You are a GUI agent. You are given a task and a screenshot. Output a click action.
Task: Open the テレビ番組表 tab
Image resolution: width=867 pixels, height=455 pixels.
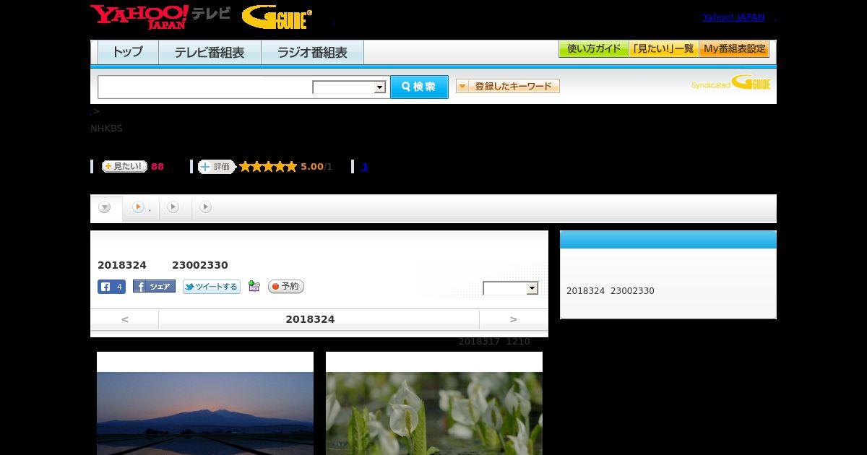[x=210, y=52]
